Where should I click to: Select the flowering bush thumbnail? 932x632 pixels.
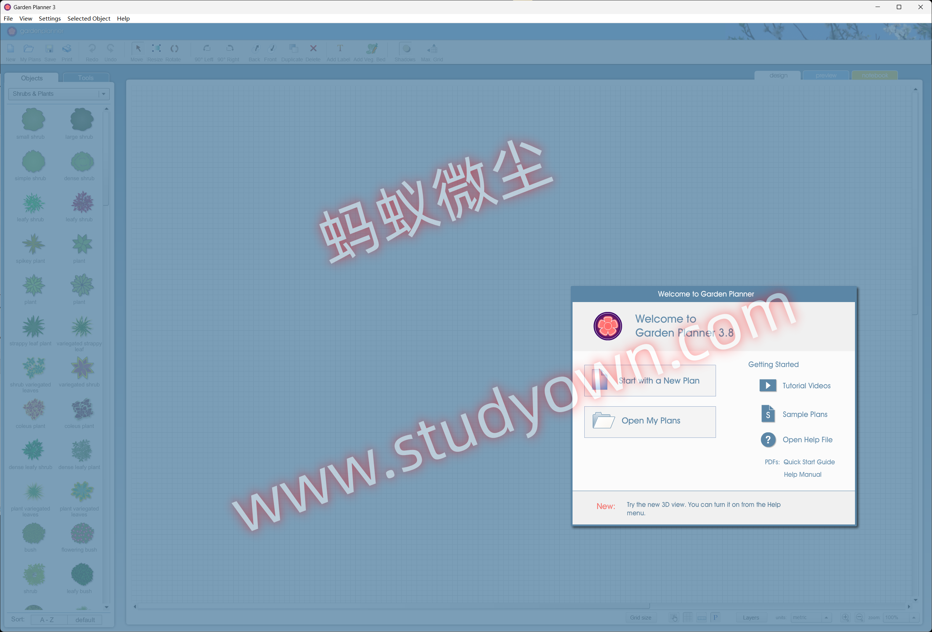(82, 534)
